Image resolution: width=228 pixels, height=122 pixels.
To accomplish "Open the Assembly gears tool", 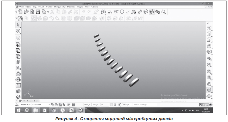I will pyautogui.click(x=158, y=12).
